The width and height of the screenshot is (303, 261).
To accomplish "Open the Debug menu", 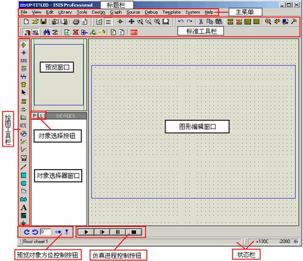I will tap(151, 12).
